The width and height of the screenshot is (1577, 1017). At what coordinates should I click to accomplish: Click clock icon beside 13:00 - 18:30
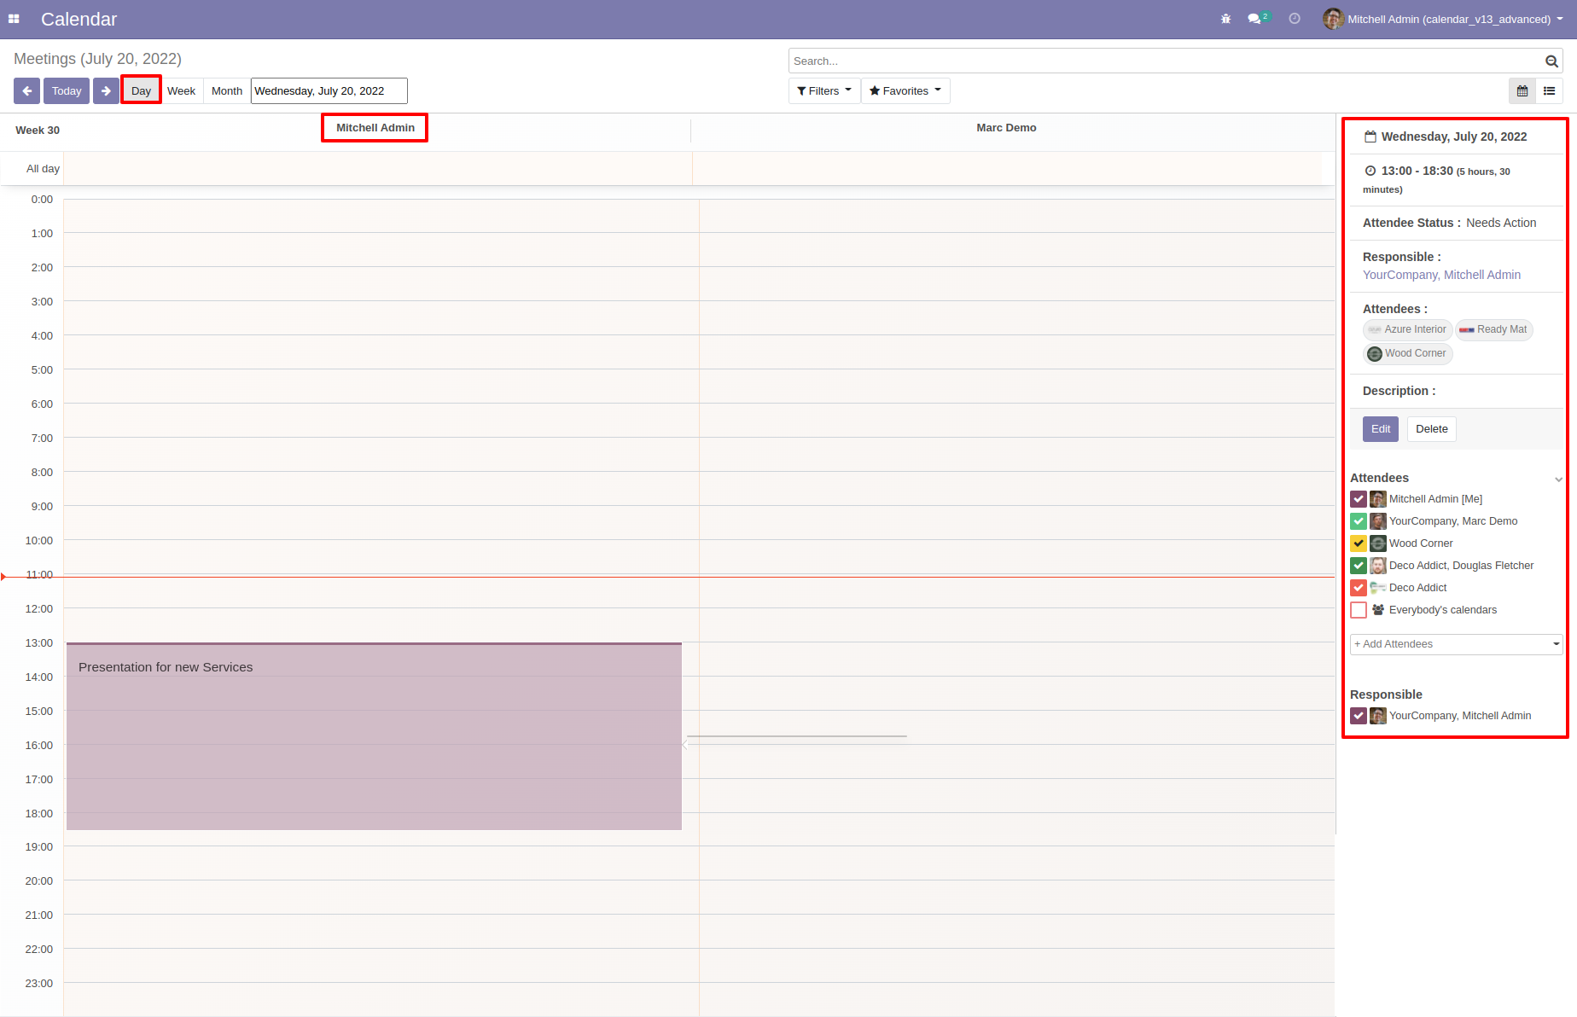(1370, 171)
